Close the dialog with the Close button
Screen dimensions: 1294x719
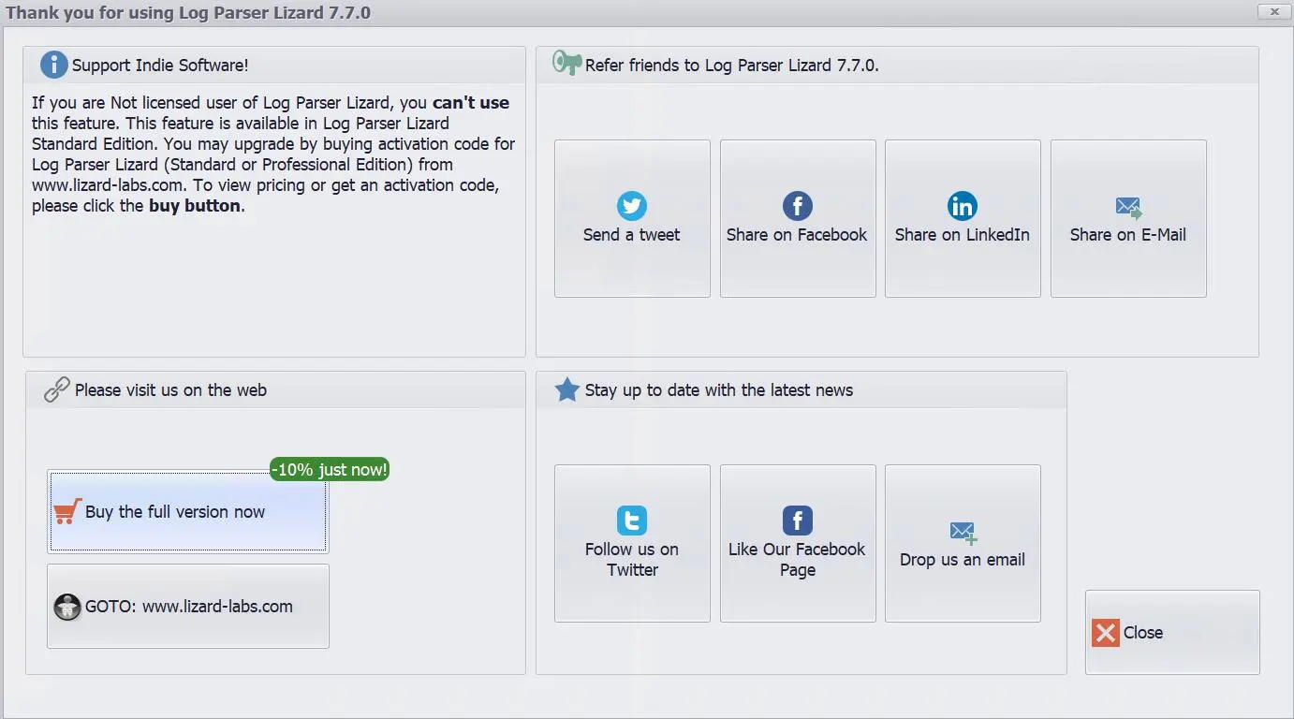1172,632
